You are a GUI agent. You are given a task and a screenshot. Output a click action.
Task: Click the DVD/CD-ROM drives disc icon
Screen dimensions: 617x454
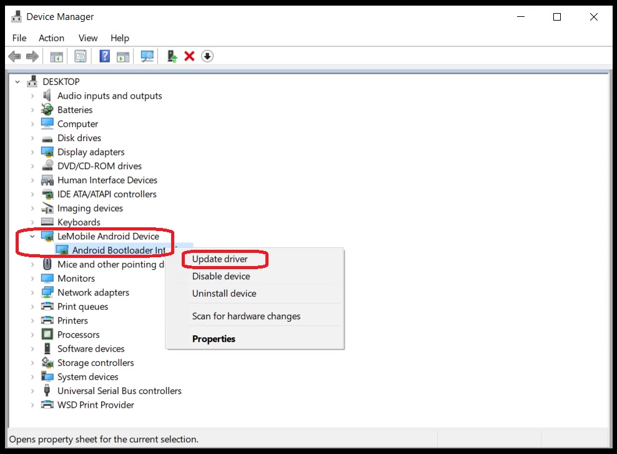point(47,165)
